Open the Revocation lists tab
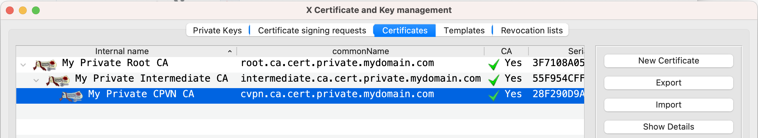758x138 pixels. click(x=532, y=30)
